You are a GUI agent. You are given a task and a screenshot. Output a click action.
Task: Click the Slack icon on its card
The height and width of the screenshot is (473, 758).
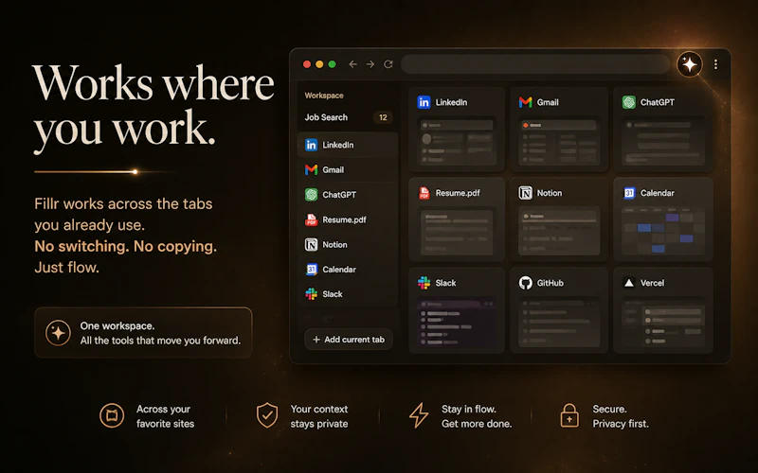pyautogui.click(x=424, y=283)
